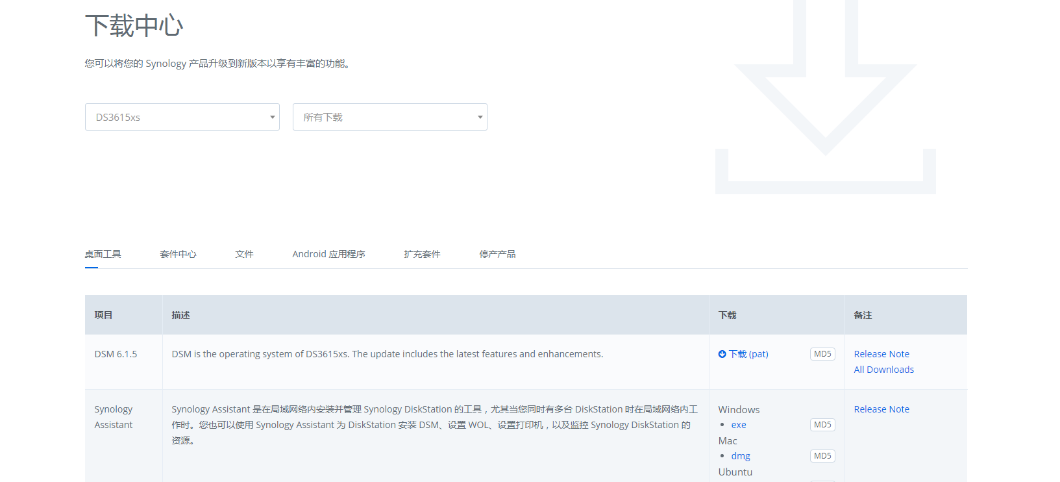Click the DSM operating system description text
The image size is (1060, 482).
click(387, 354)
